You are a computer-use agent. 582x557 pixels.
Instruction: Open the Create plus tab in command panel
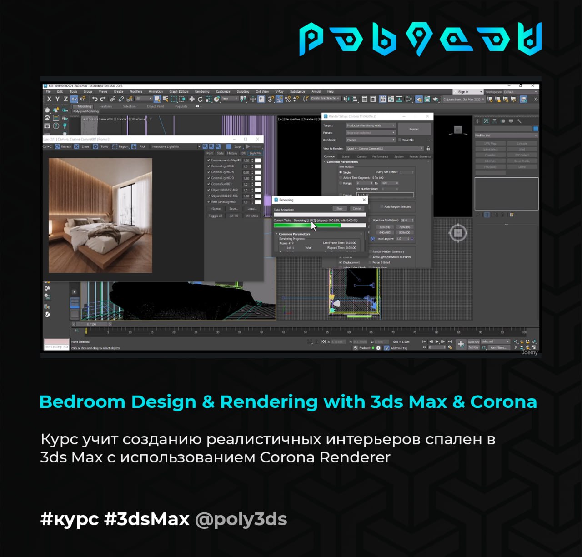tap(478, 121)
